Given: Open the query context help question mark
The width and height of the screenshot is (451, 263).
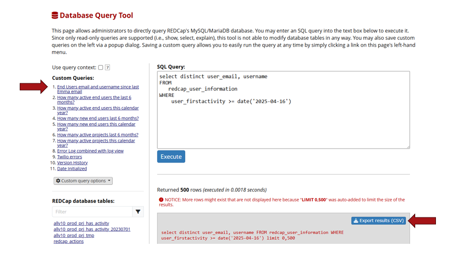Looking at the screenshot, I should pos(107,67).
